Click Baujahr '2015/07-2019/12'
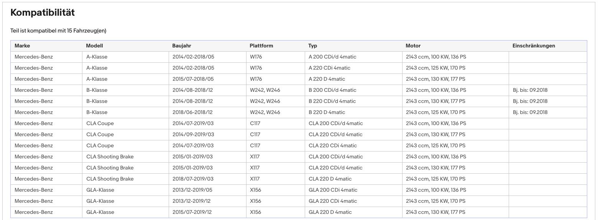Image resolution: width=598 pixels, height=220 pixels. point(192,212)
